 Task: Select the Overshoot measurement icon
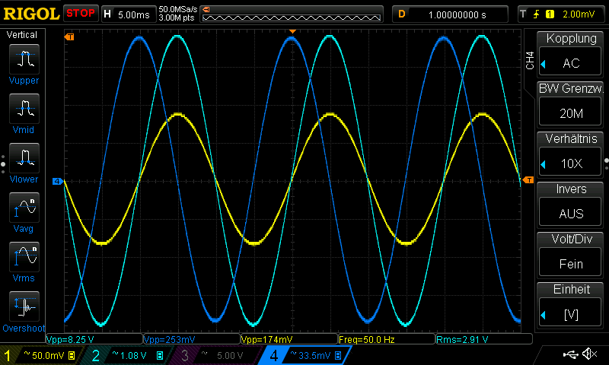point(24,306)
